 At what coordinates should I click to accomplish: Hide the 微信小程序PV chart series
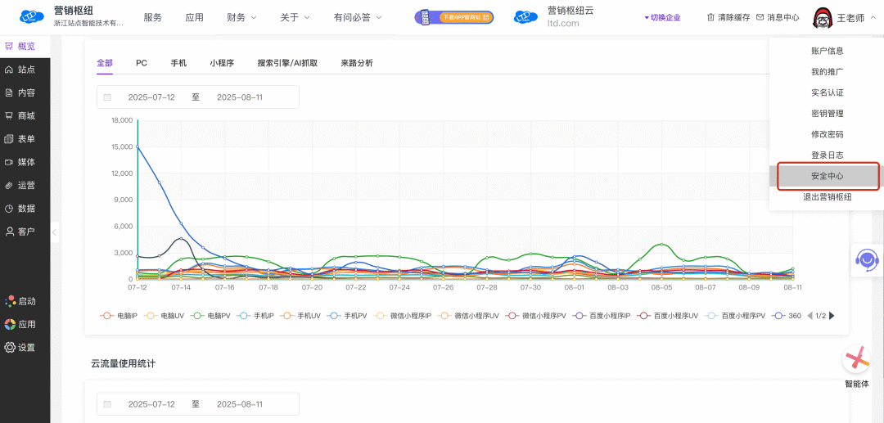tap(535, 316)
